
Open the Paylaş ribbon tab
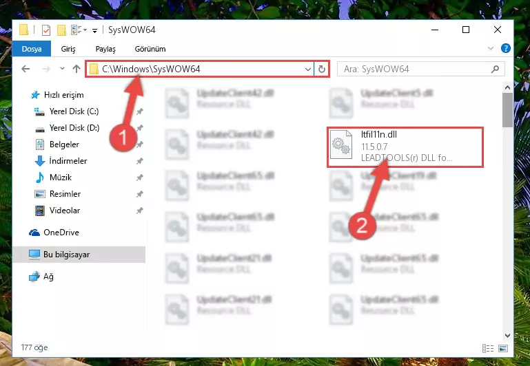click(x=105, y=49)
